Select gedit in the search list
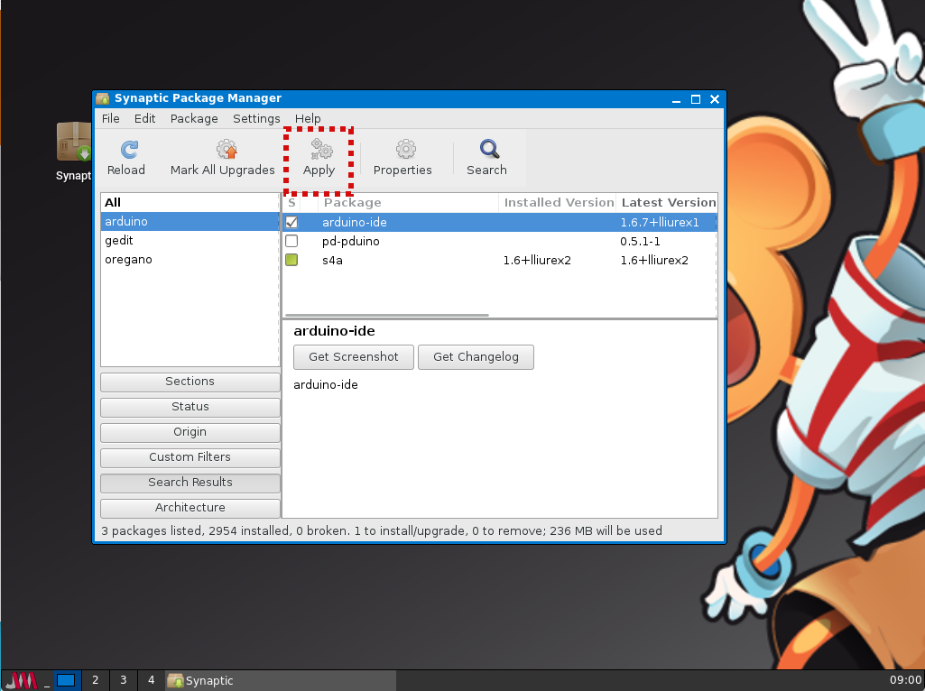The width and height of the screenshot is (925, 691). click(119, 241)
